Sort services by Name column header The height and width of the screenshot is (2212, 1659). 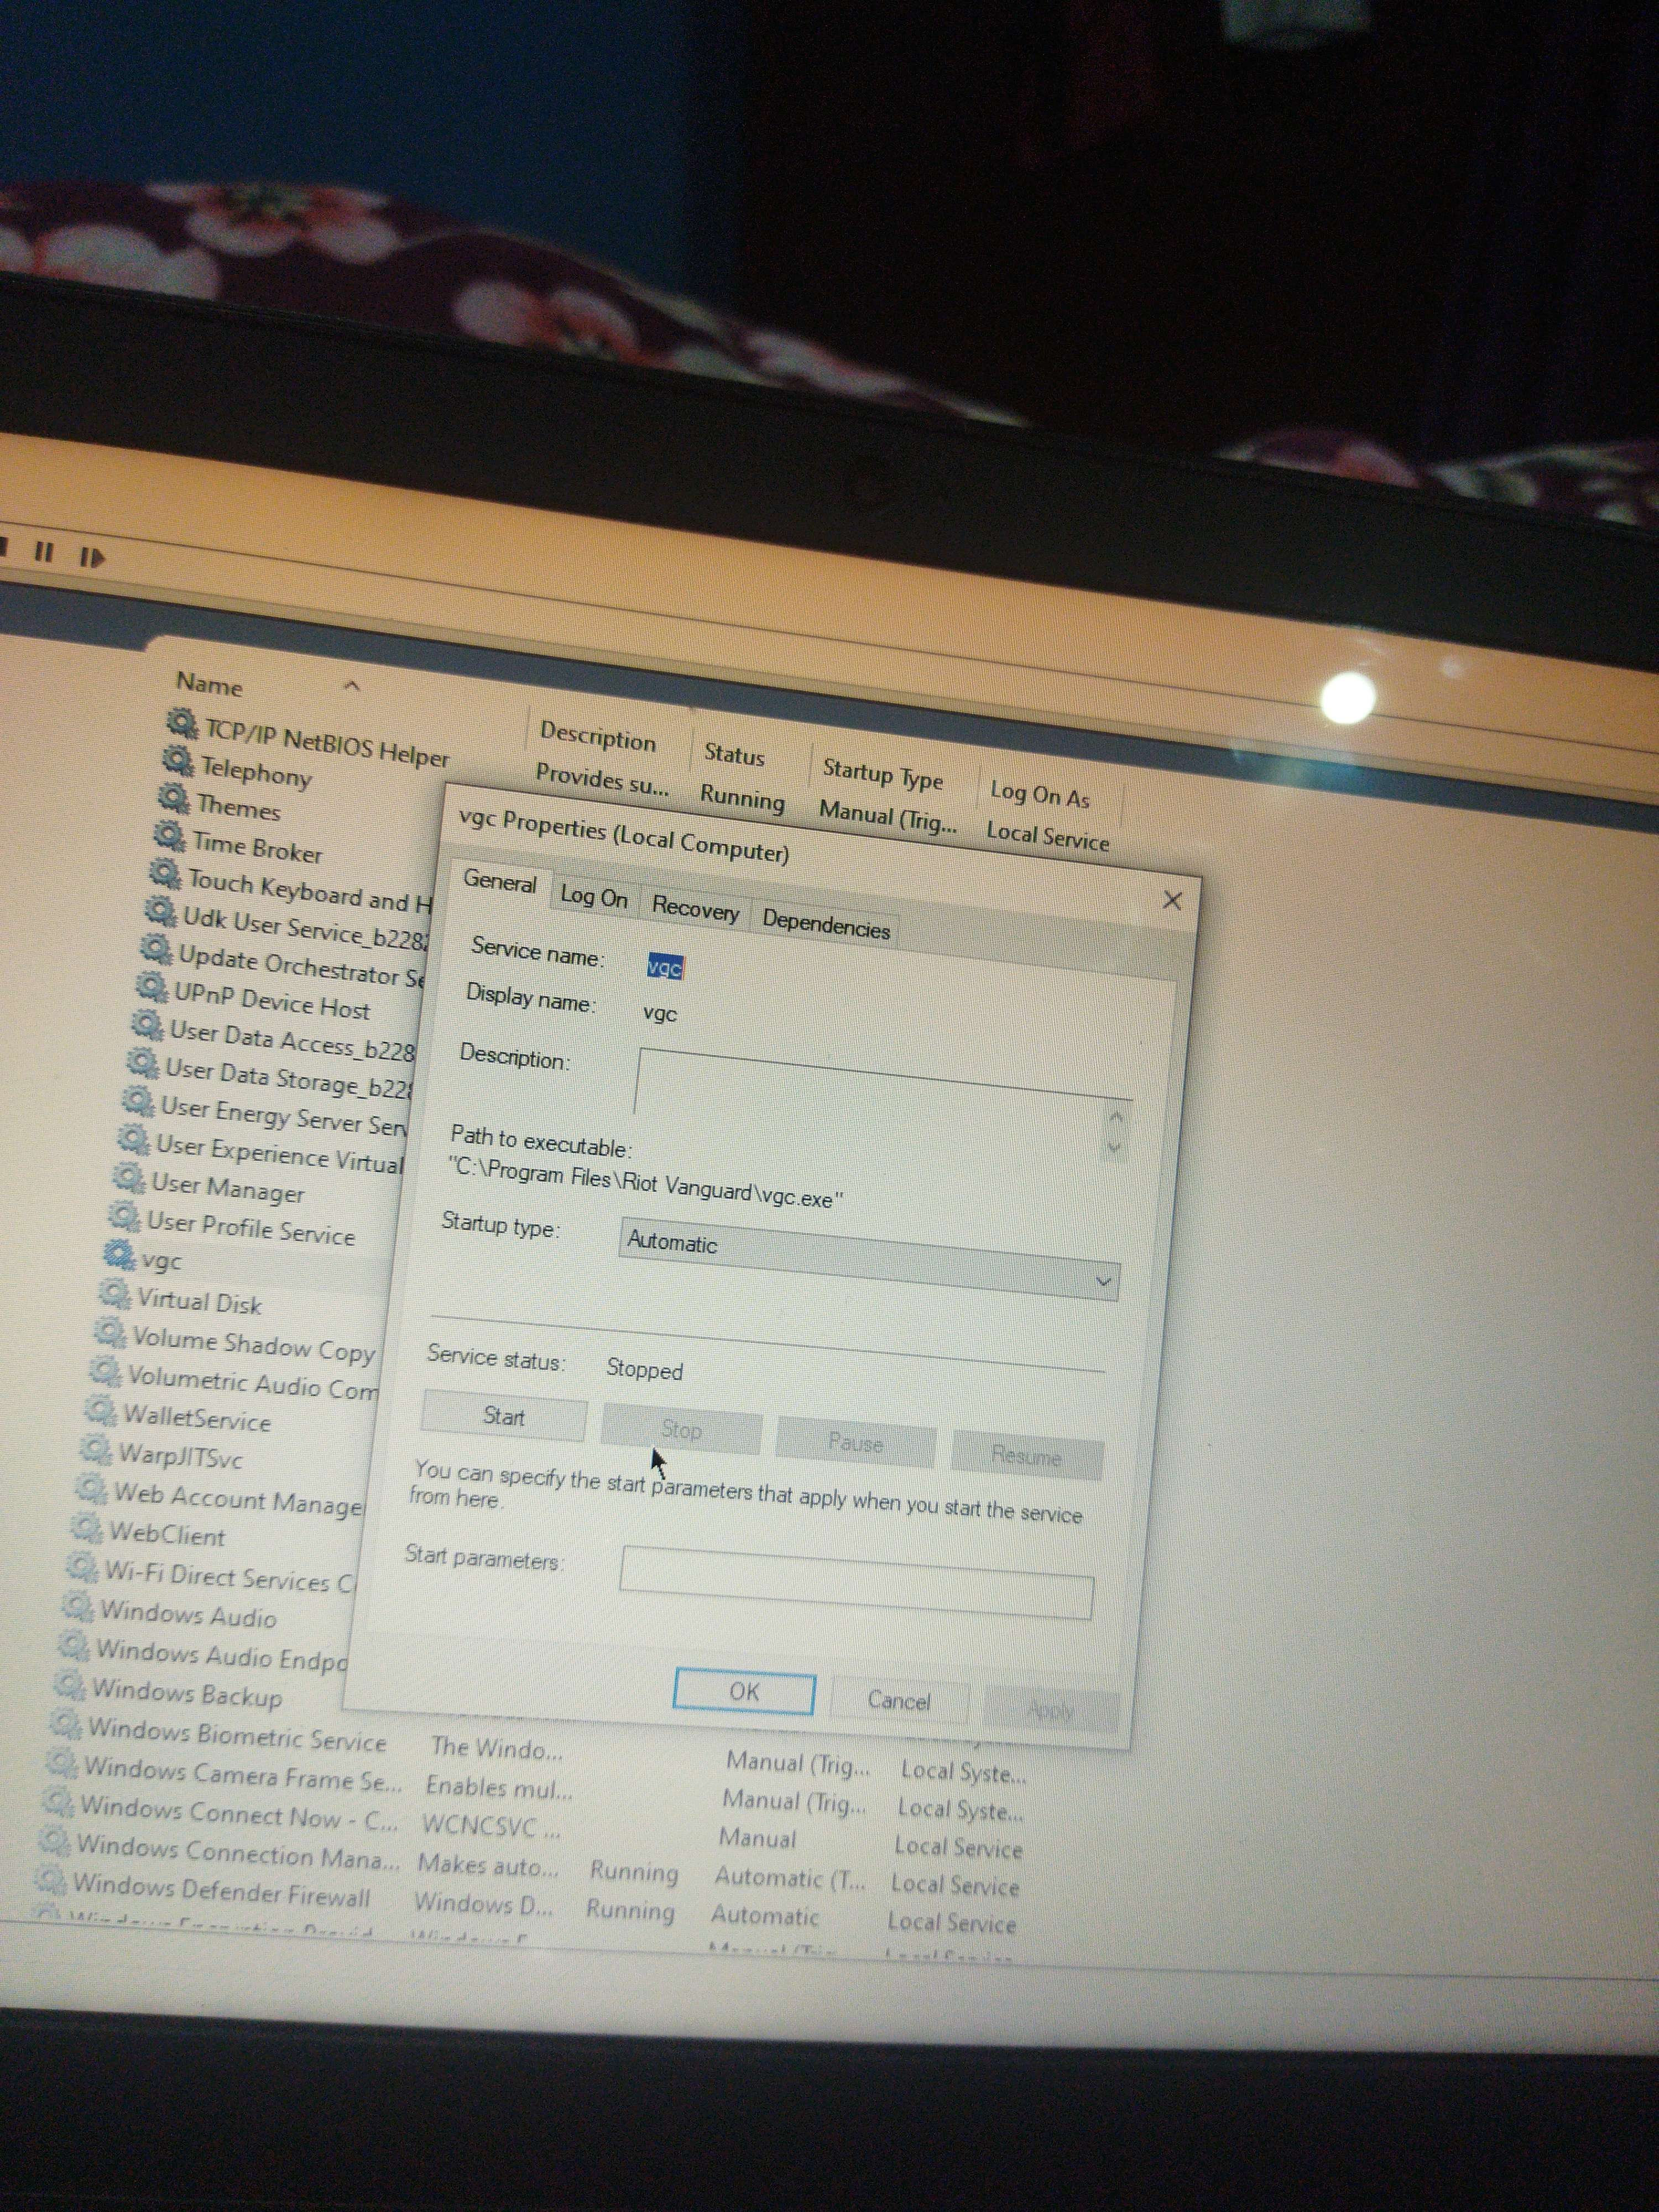[x=210, y=685]
